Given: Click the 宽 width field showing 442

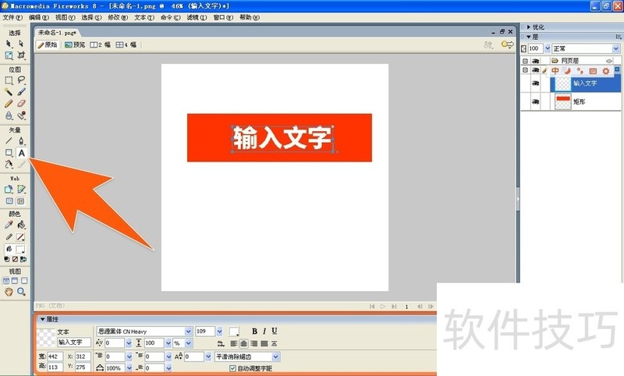Looking at the screenshot, I should (55, 356).
